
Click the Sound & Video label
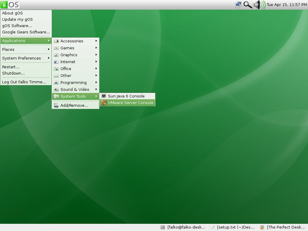pos(75,90)
